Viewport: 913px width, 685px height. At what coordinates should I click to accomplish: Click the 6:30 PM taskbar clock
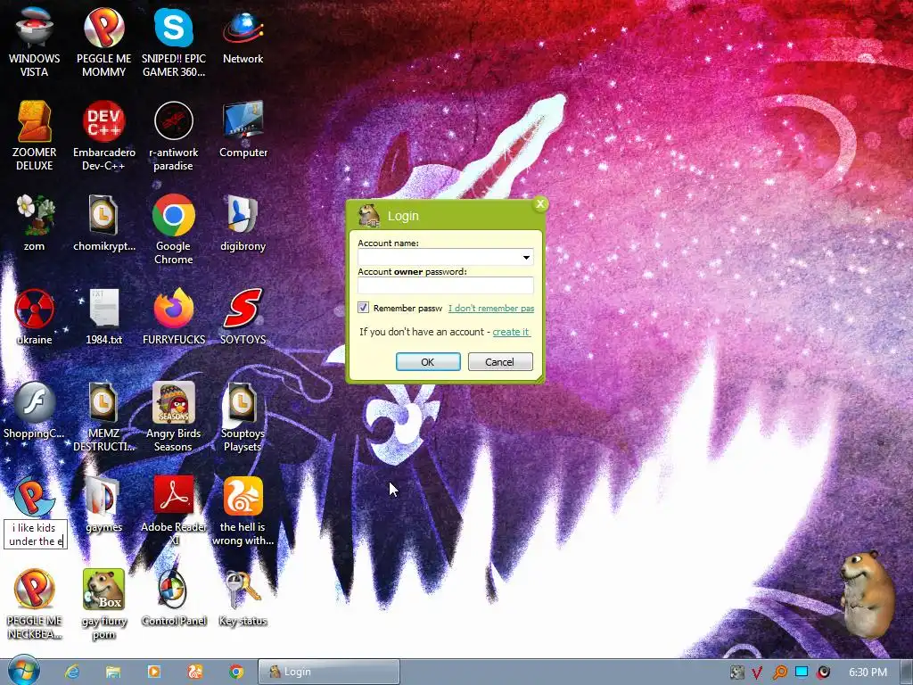(x=868, y=673)
